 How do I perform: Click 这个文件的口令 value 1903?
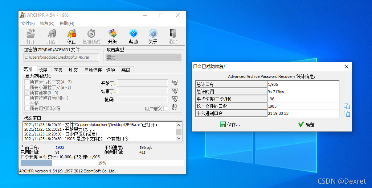click(x=272, y=106)
